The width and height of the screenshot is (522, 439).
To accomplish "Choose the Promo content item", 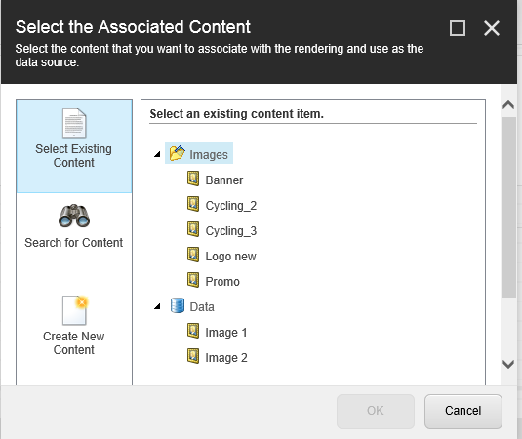I will (222, 282).
